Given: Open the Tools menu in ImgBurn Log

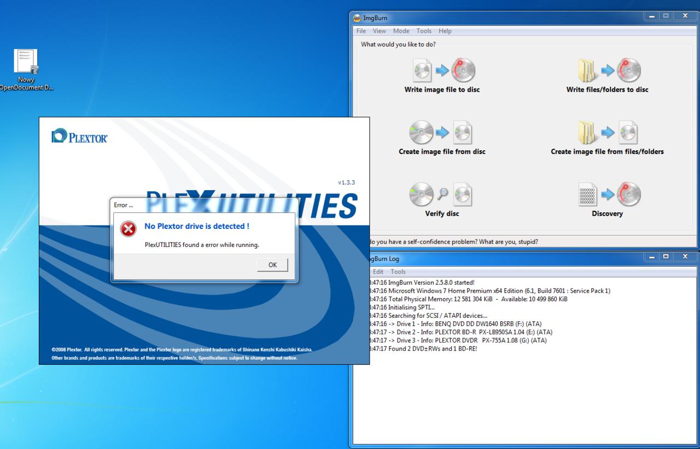Looking at the screenshot, I should [x=398, y=271].
